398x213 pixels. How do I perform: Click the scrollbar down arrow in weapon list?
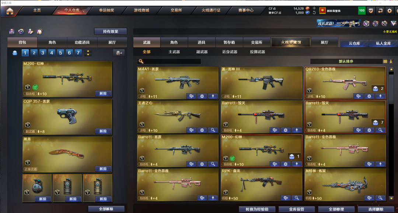[x=391, y=198]
